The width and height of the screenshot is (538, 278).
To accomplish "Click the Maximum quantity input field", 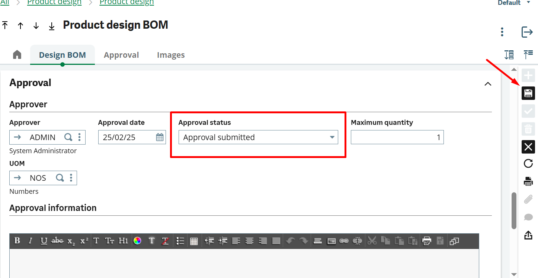I will coord(397,137).
